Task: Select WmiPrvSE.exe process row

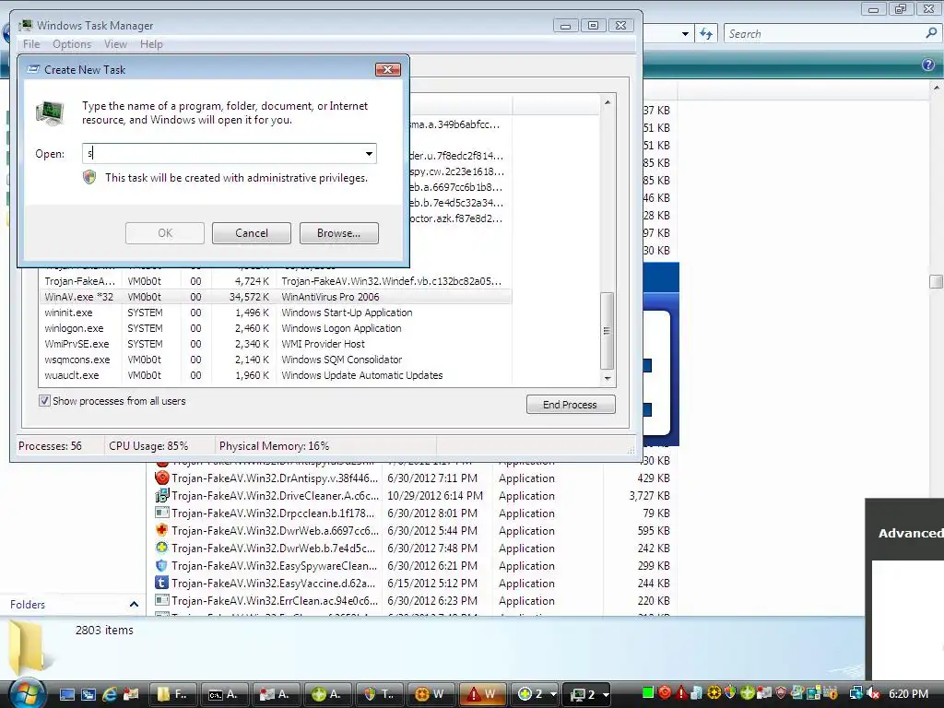Action: (x=275, y=344)
